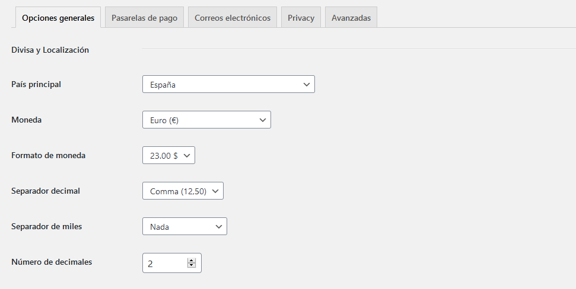This screenshot has height=289, width=576.
Task: Open the Avanzadas settings tab
Action: (x=351, y=18)
